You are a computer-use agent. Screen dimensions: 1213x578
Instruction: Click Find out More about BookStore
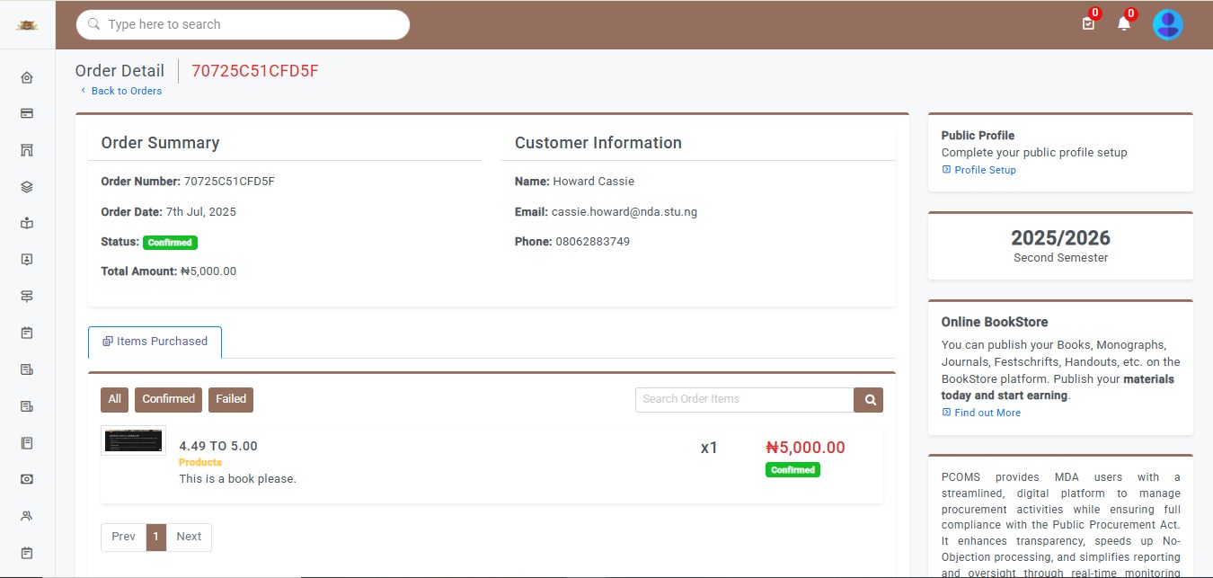point(987,413)
